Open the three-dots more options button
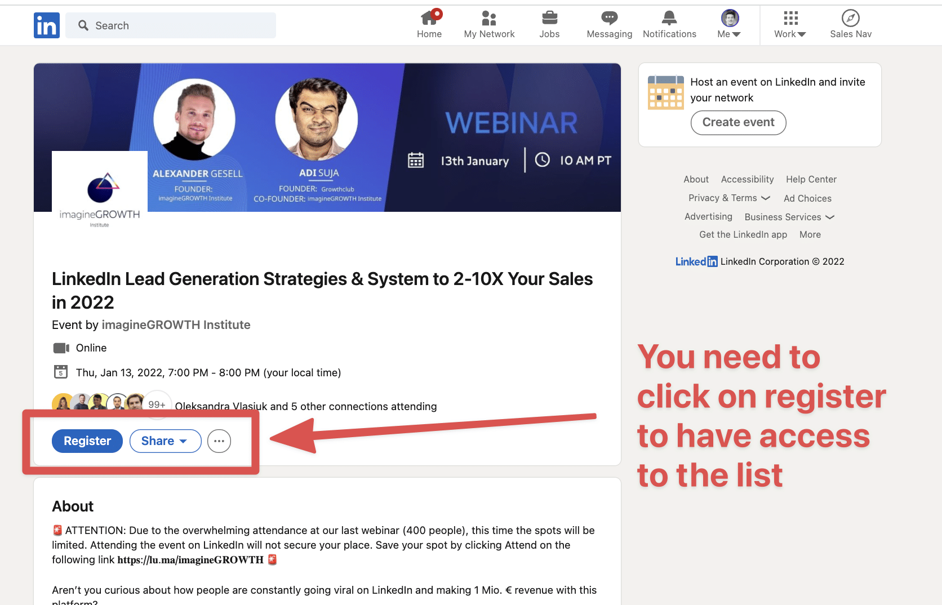This screenshot has width=942, height=605. click(x=219, y=441)
